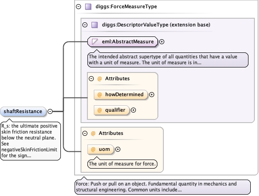The width and height of the screenshot is (259, 196).
Task: Click the @ icon of qualifier
Action: tap(99, 110)
